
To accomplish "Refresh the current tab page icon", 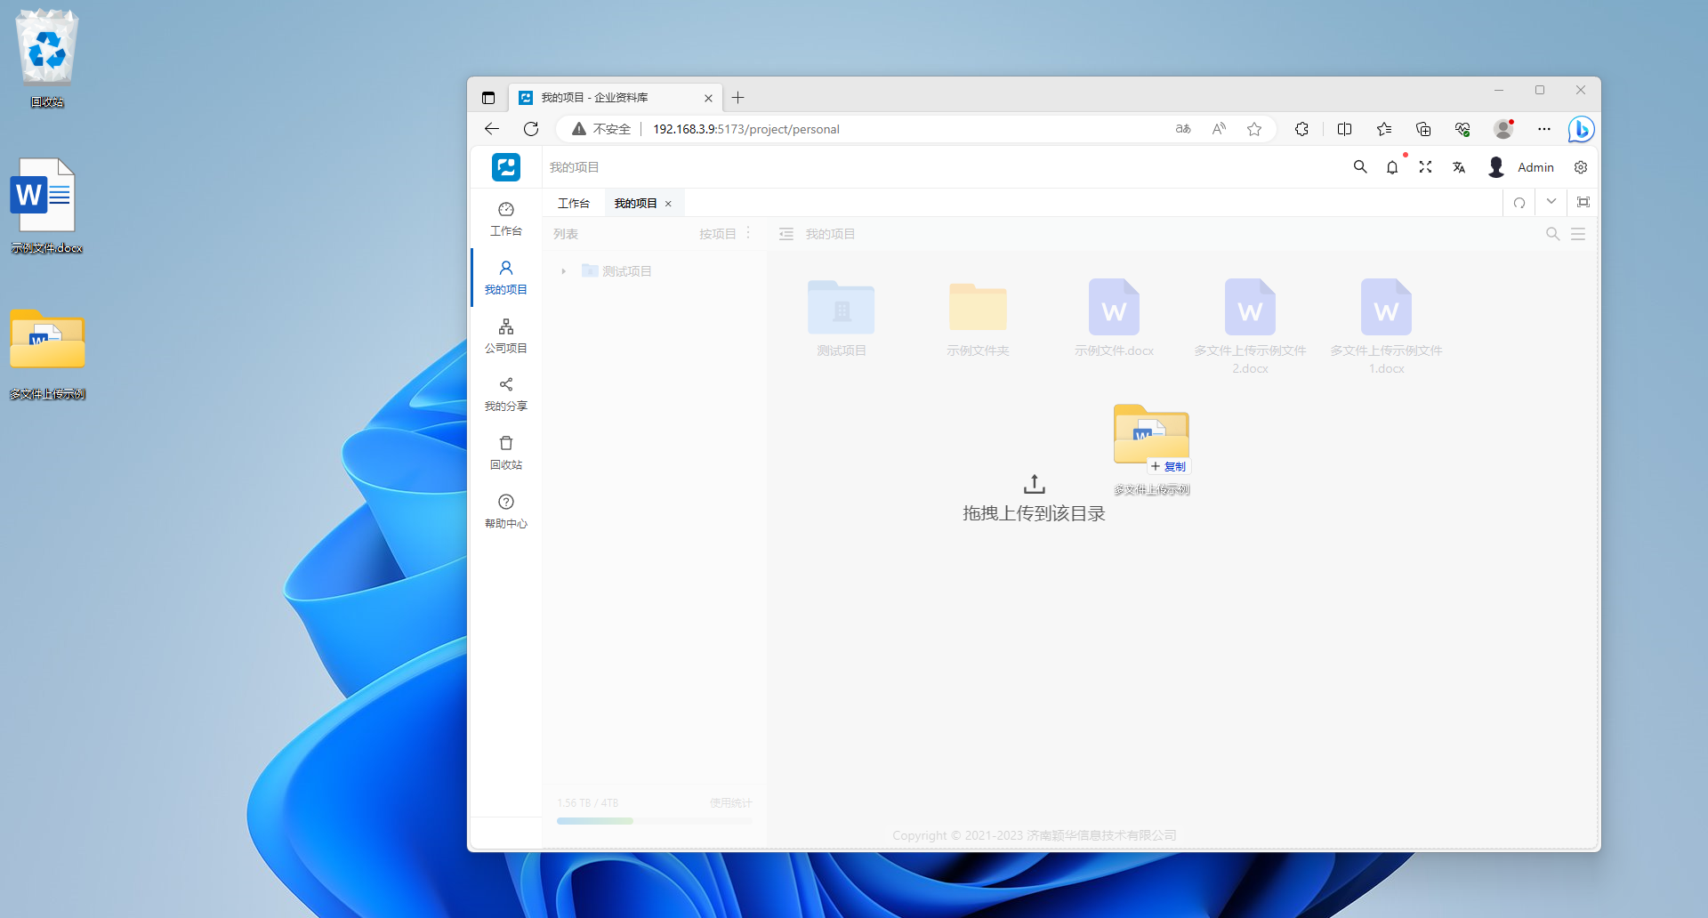I will coord(1519,203).
